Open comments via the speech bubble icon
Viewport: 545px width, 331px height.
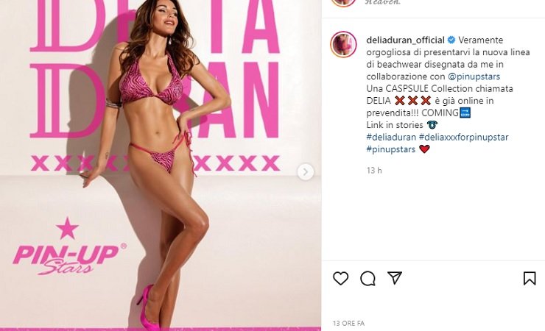(x=368, y=278)
